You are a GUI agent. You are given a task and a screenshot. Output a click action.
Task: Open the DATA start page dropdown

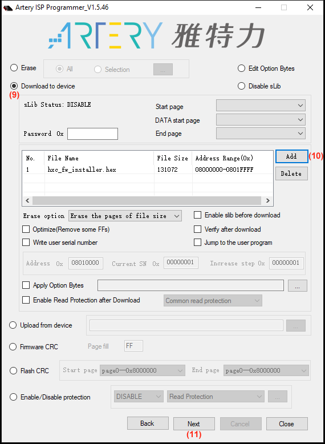(x=261, y=119)
